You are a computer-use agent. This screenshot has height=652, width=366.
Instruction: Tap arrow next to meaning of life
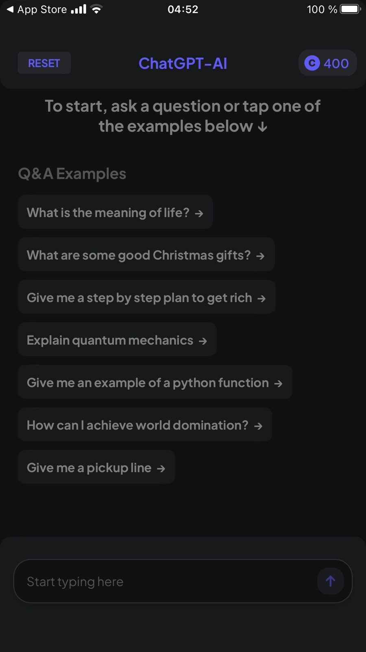pyautogui.click(x=199, y=213)
